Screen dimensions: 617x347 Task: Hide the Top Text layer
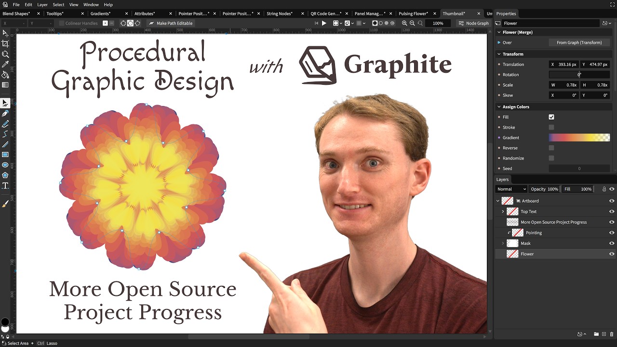(612, 212)
